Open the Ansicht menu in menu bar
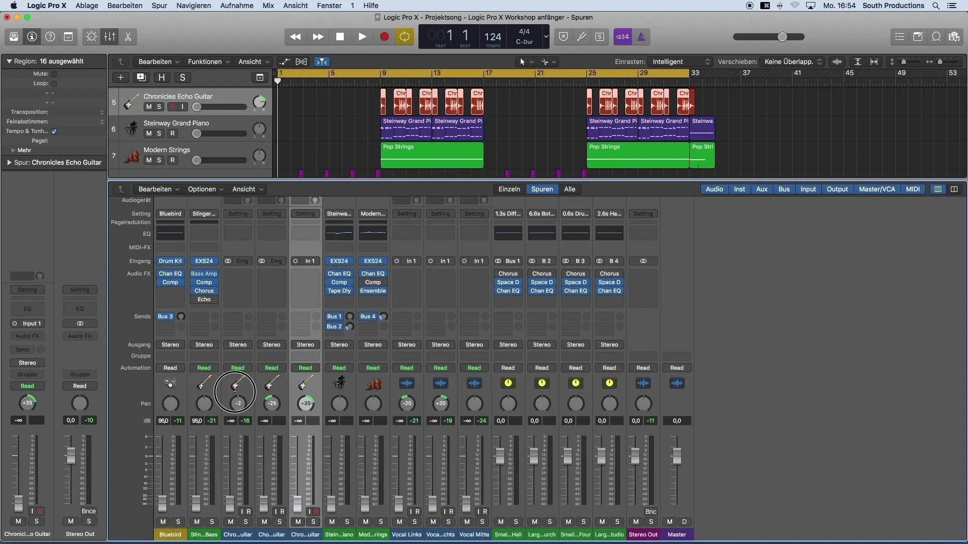This screenshot has height=544, width=968. [x=294, y=6]
